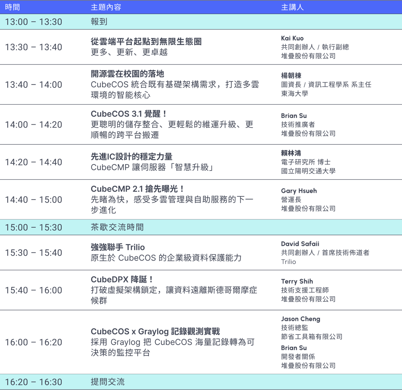The image size is (402, 390).
Task: Click 電子研究所 博士 text
Action: click(305, 162)
